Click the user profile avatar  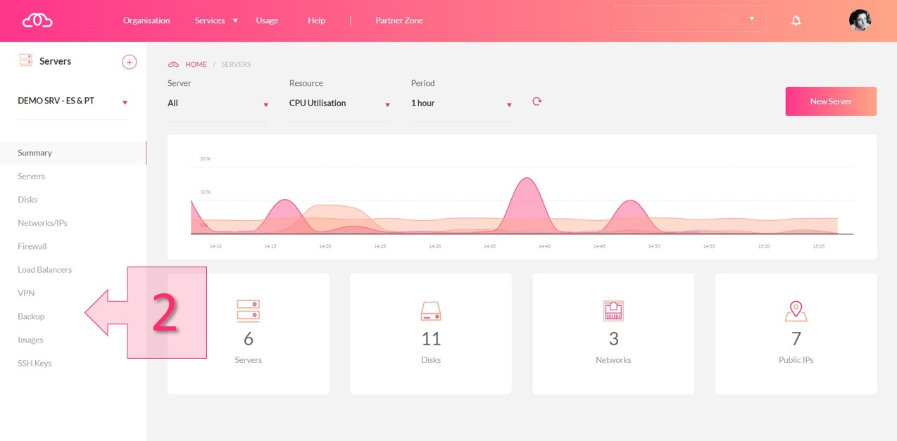[x=860, y=20]
